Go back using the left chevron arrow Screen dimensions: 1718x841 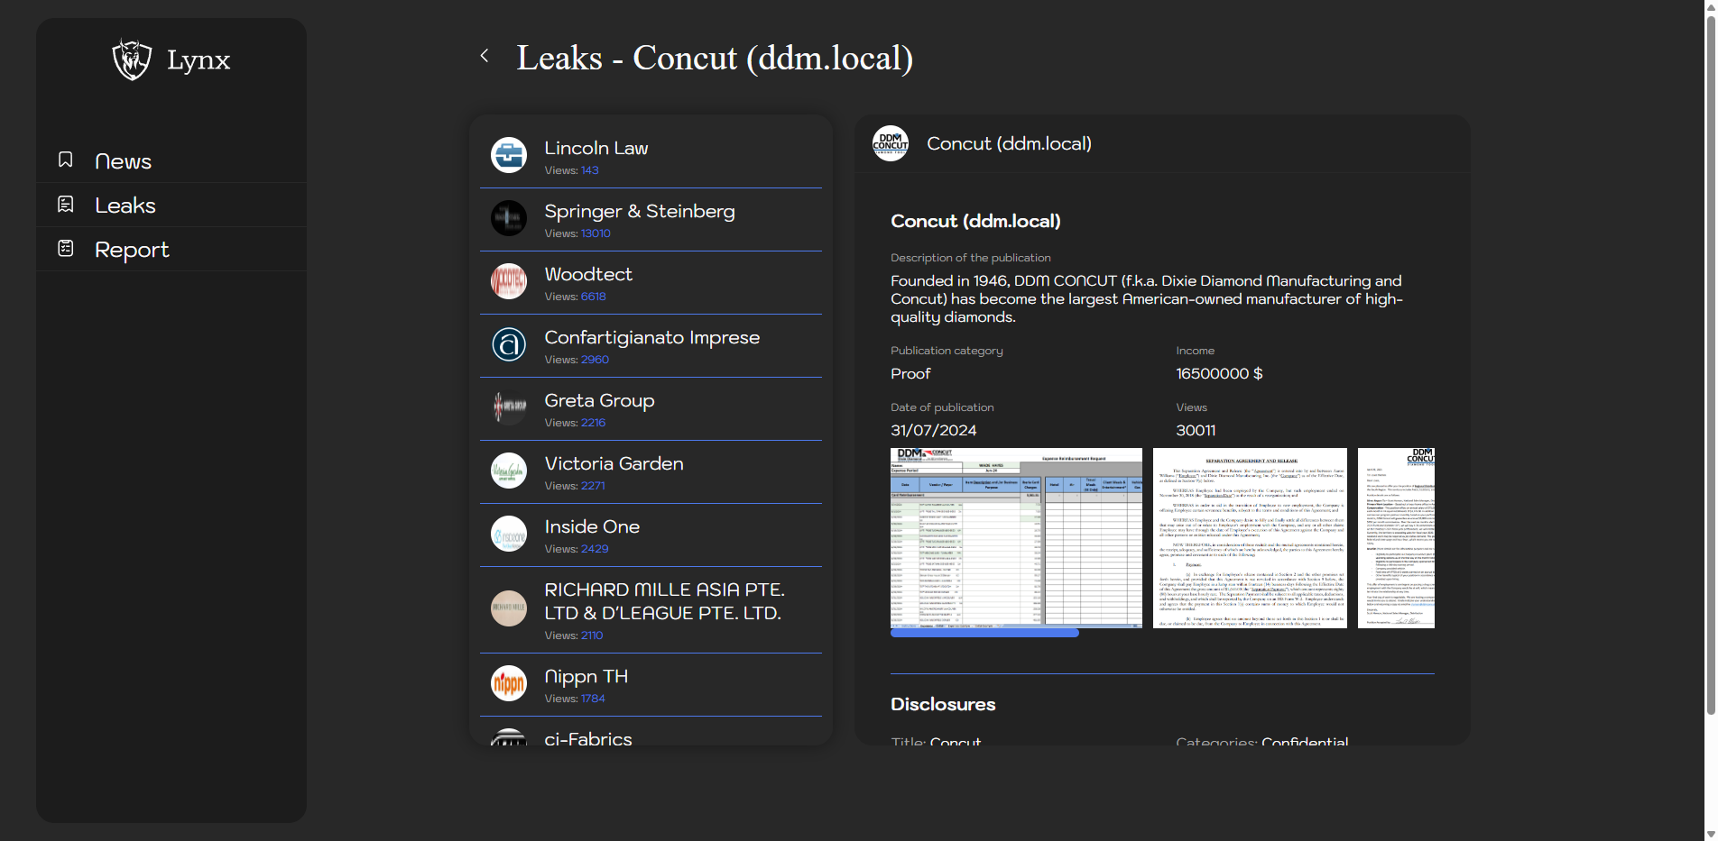tap(485, 56)
